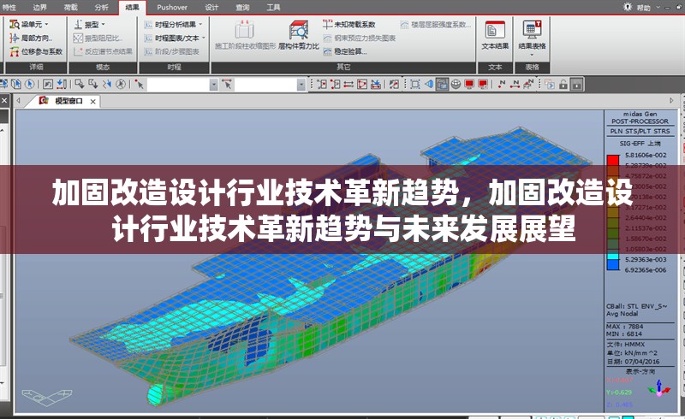Toggle the closed padlock icon in toolbar

pos(578,84)
